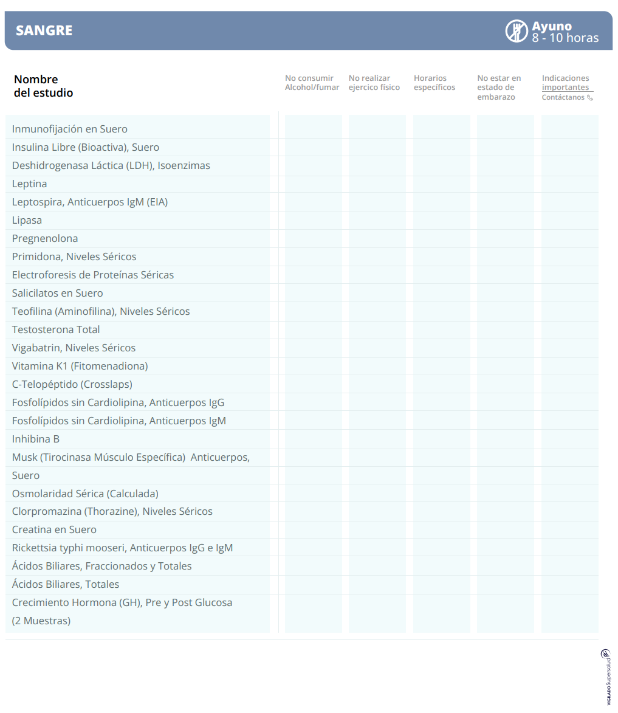
Task: Select the Horarios específicos column header
Action: point(434,83)
